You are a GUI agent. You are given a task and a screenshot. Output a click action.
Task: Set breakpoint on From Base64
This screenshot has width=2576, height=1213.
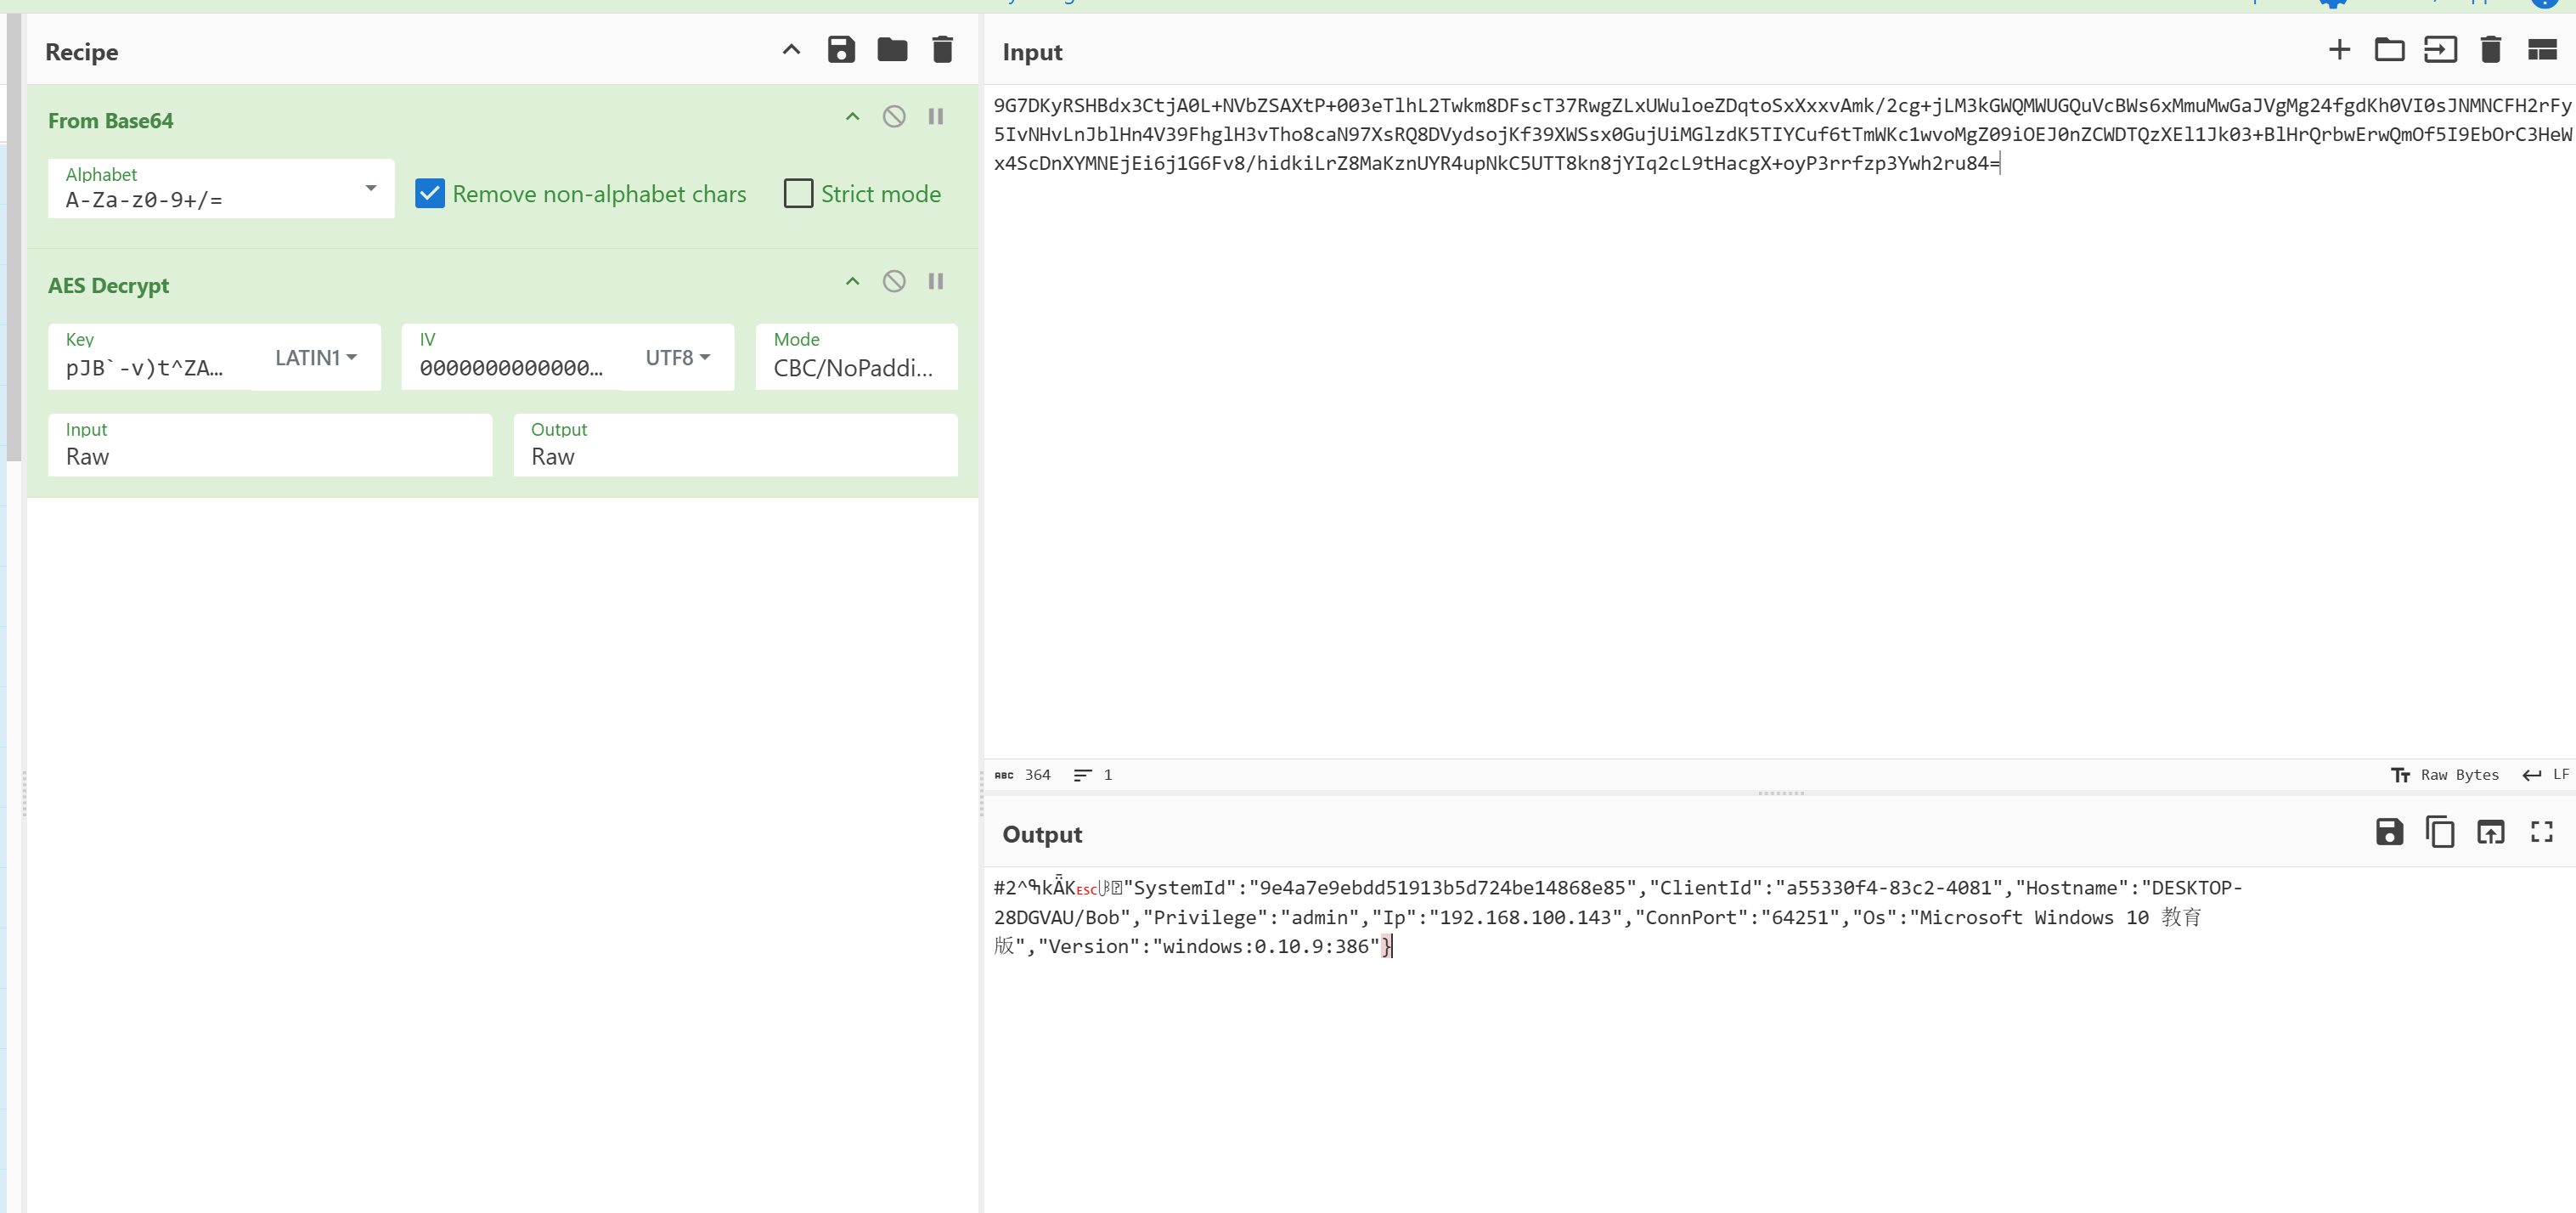click(936, 117)
